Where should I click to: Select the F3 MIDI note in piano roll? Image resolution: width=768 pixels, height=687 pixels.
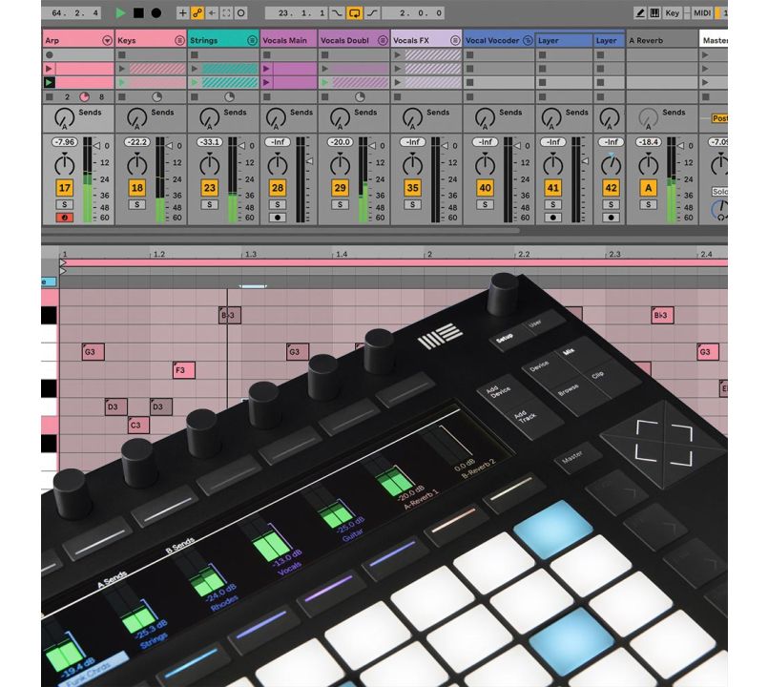click(x=183, y=370)
